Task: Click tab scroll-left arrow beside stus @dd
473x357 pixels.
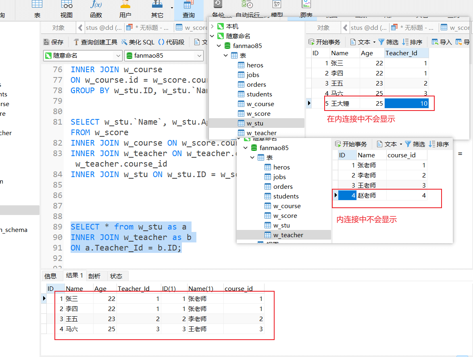Action: coord(80,28)
